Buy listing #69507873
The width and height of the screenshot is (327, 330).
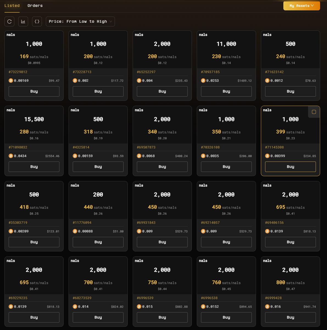point(162,167)
